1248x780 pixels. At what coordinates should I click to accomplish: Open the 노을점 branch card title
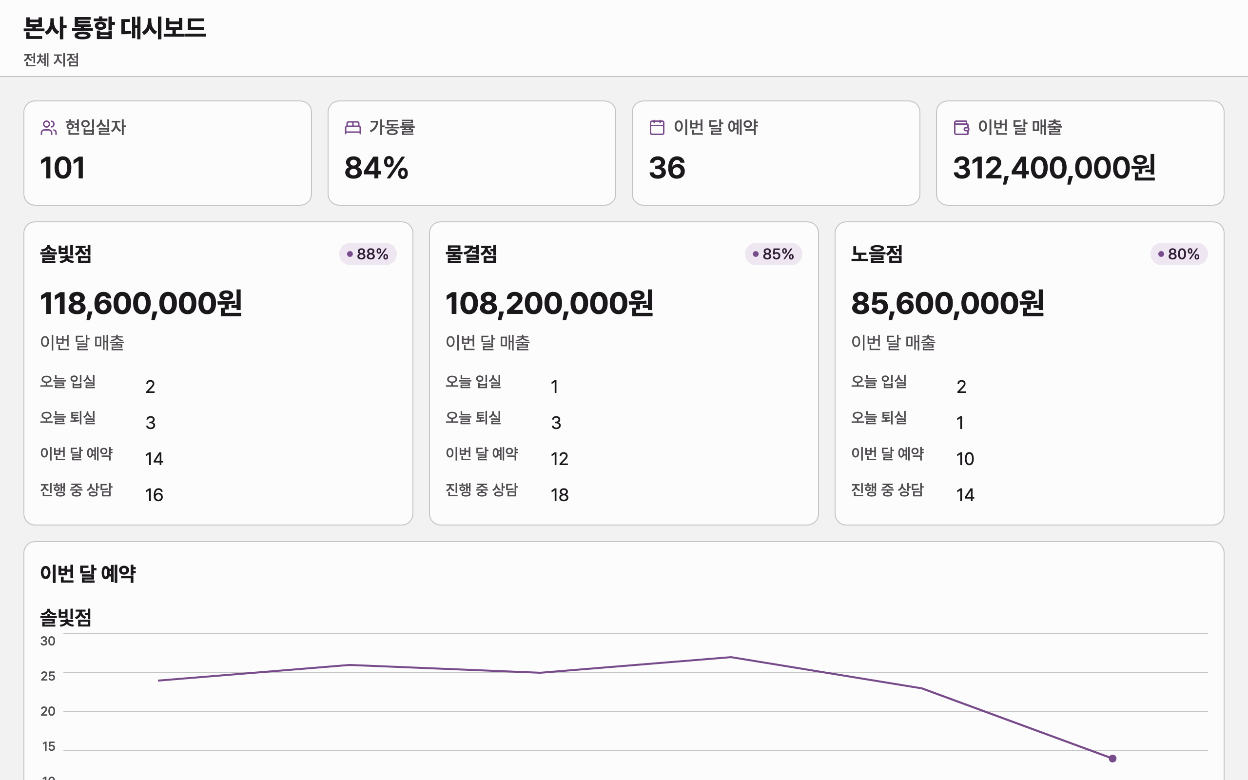877,254
